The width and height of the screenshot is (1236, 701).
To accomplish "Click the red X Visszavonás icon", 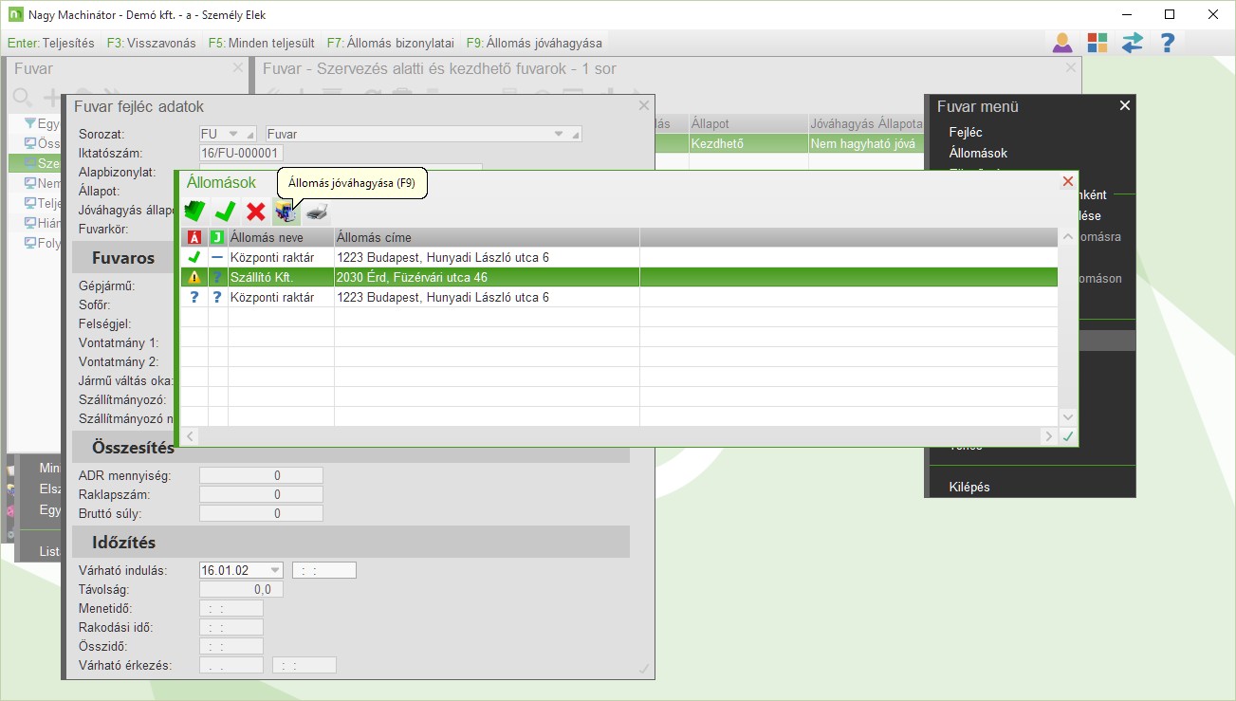I will (x=256, y=212).
